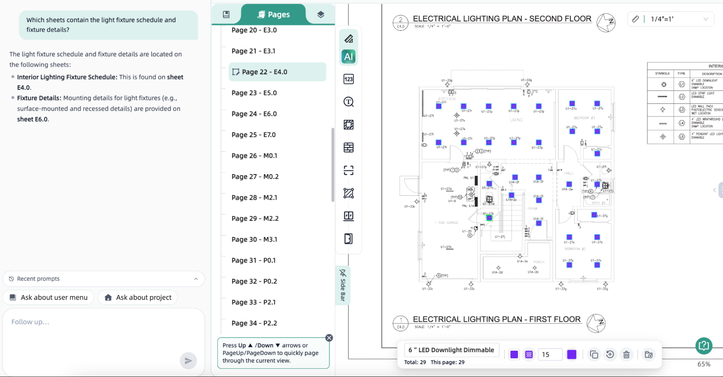Screen dimensions: 723x377
Task: Open Page 26 - M0.1
Action: point(254,156)
